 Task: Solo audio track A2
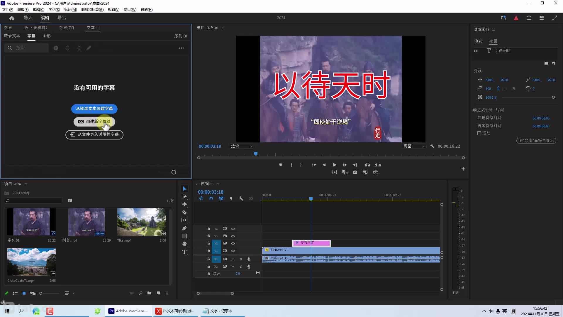(x=241, y=267)
